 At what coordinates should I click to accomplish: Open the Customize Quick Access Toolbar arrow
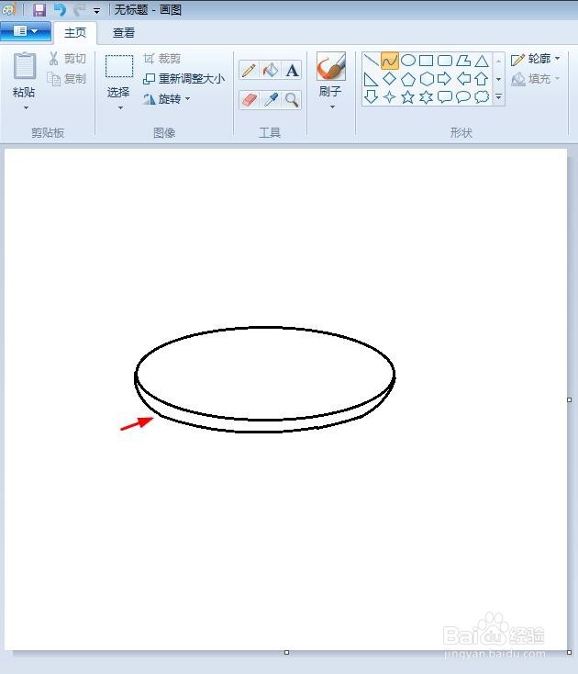[x=96, y=11]
